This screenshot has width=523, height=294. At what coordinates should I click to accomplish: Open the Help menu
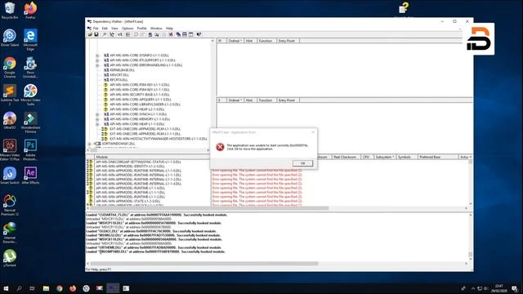[x=169, y=29]
